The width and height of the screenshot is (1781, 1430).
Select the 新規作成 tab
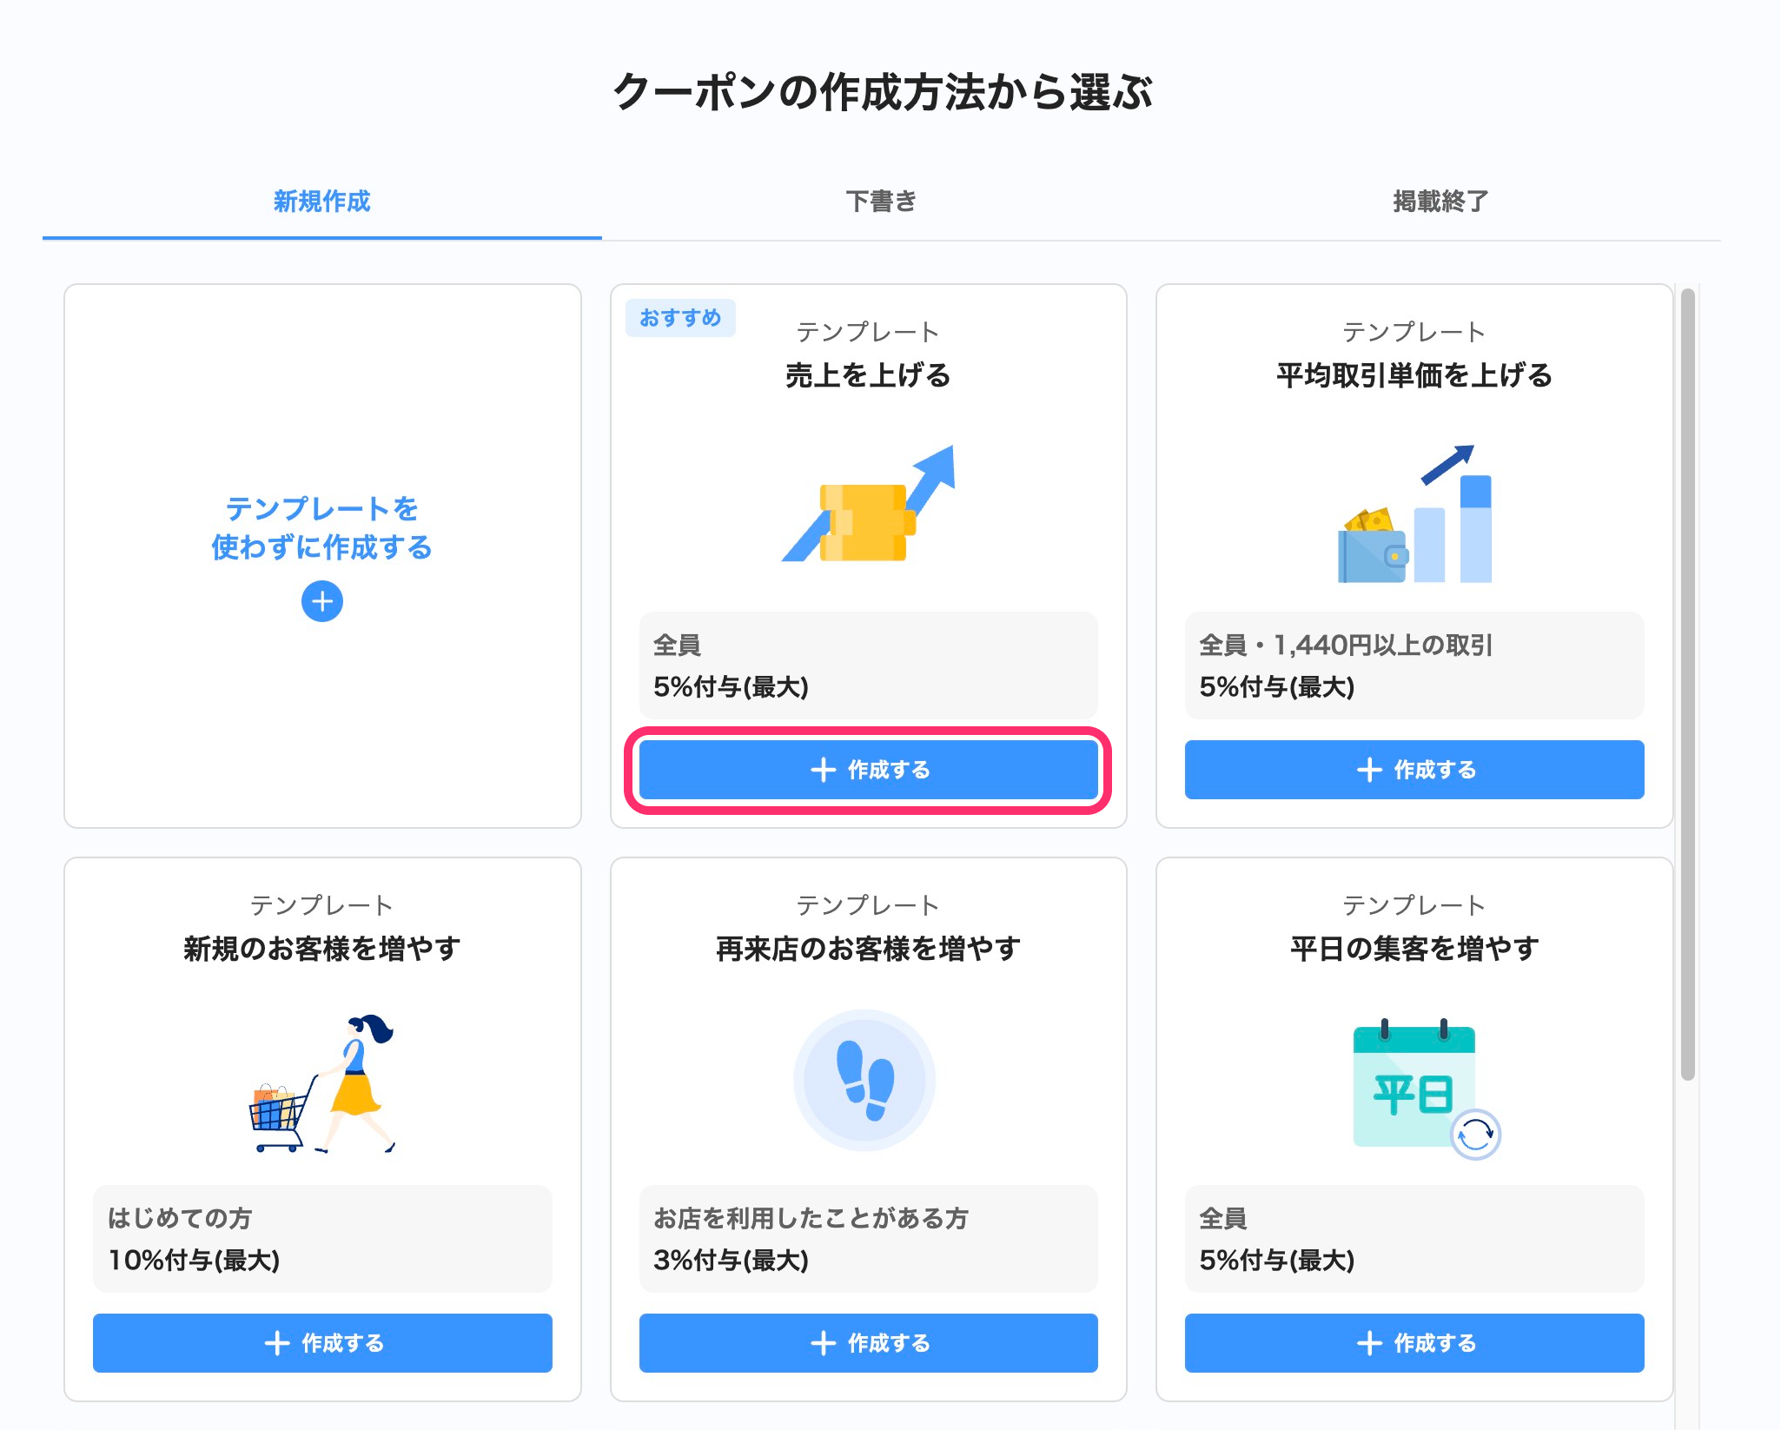tap(321, 202)
